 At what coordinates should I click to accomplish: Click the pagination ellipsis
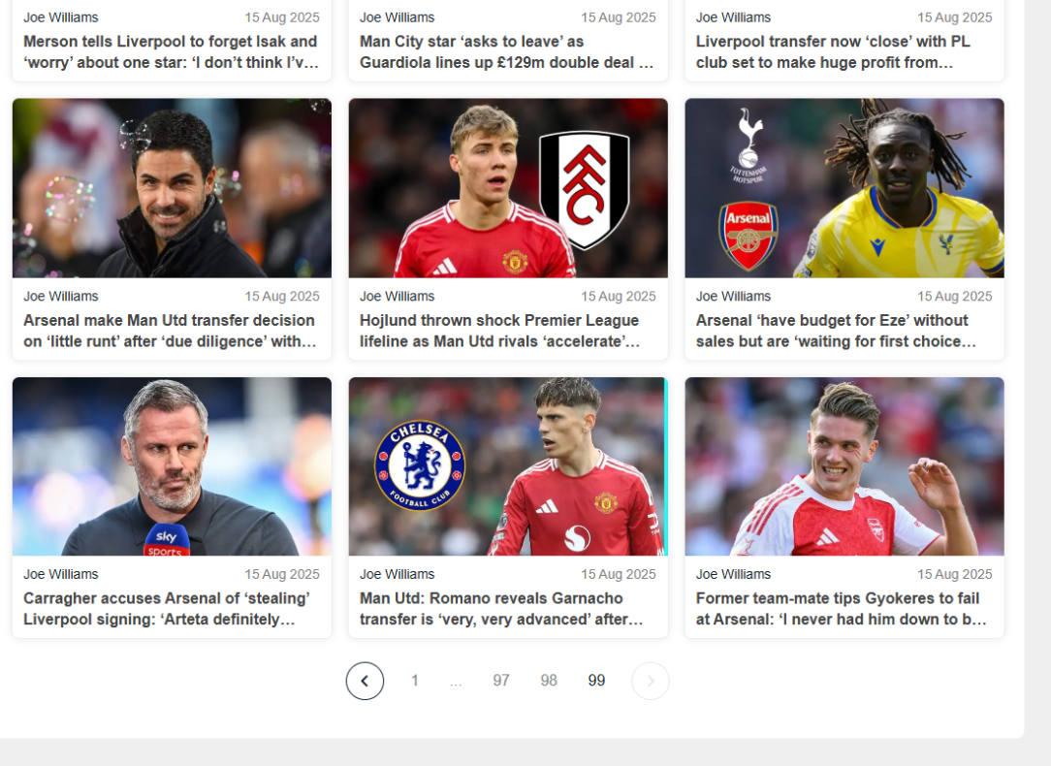point(456,681)
